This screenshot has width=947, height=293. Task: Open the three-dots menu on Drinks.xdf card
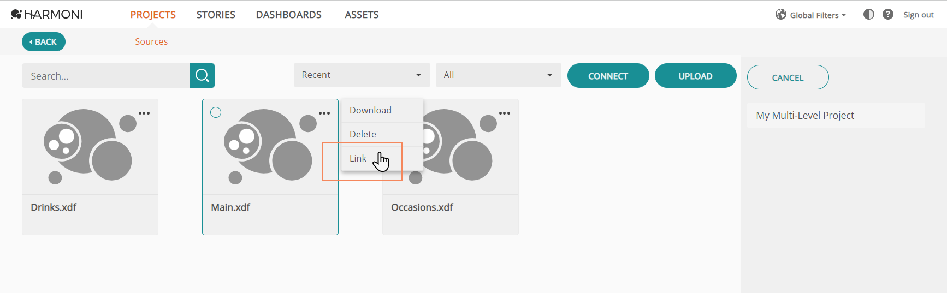[x=144, y=113]
